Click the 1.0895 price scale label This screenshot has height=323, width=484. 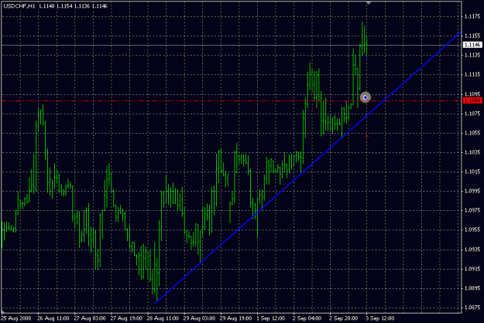point(472,288)
